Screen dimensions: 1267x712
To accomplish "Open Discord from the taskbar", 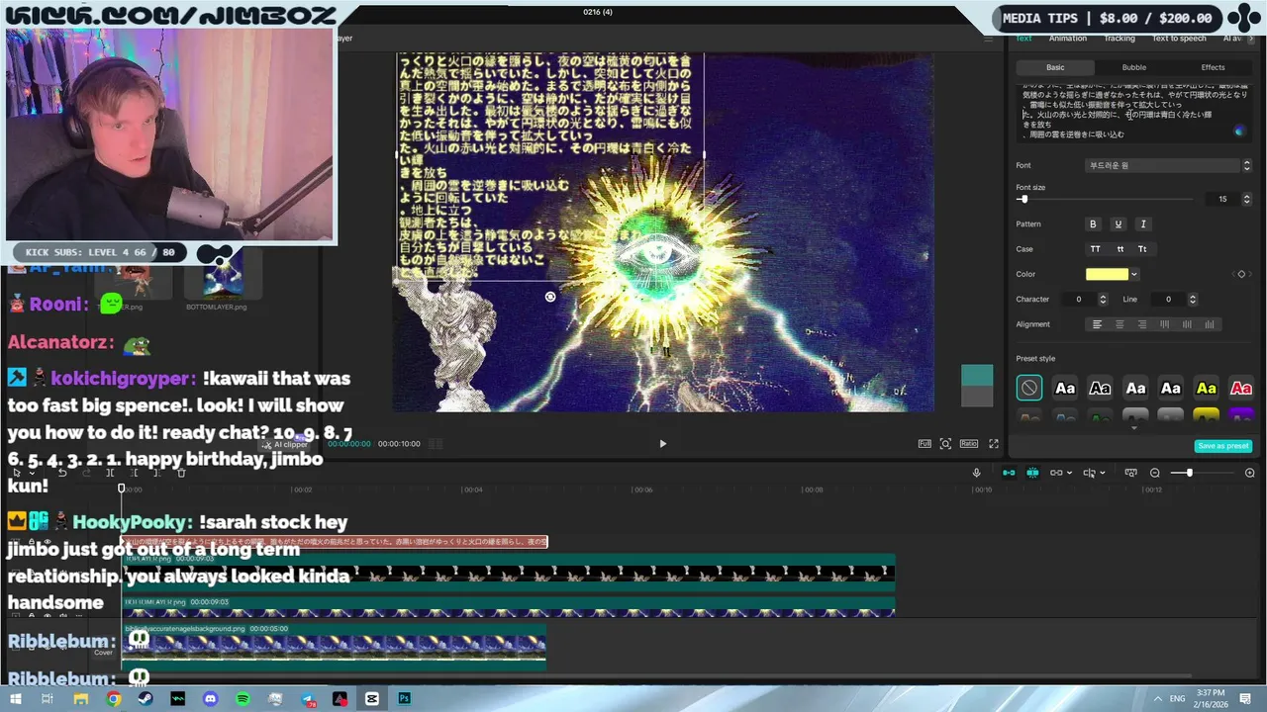I will [211, 699].
